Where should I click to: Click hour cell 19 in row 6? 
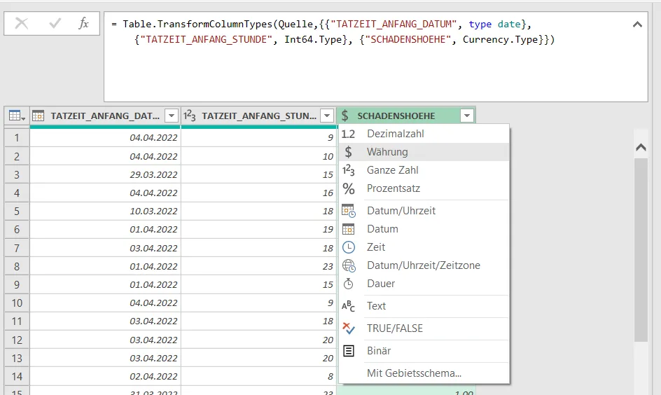click(258, 229)
